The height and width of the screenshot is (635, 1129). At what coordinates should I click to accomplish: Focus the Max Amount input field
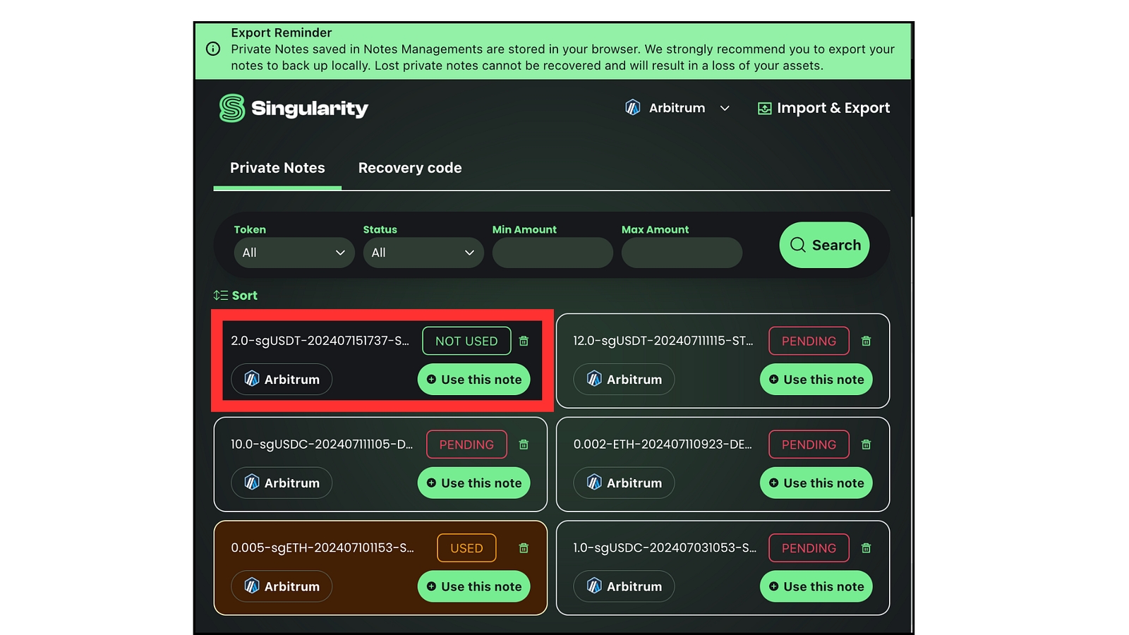(x=682, y=253)
